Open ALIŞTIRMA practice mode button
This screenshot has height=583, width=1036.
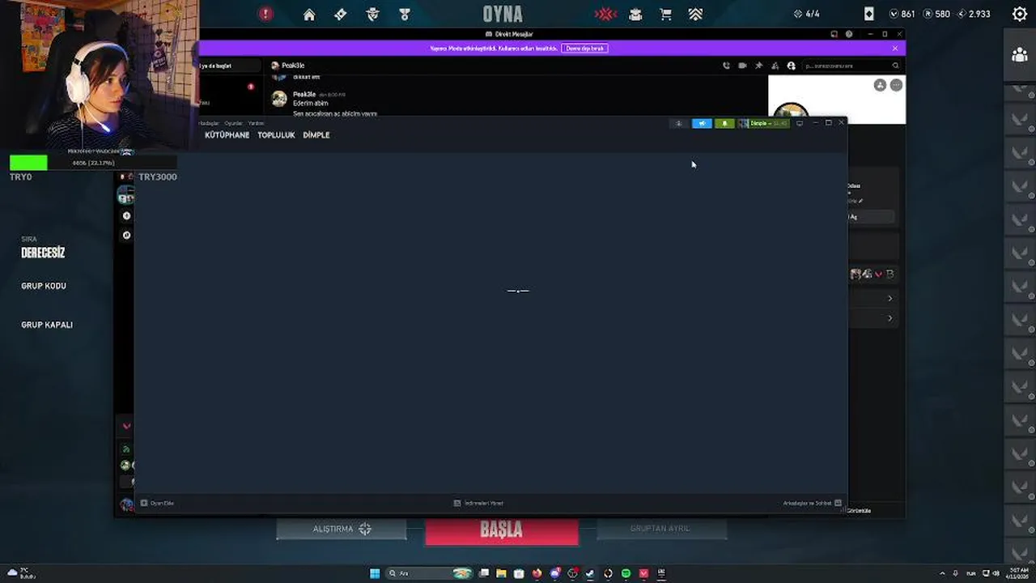pos(342,529)
